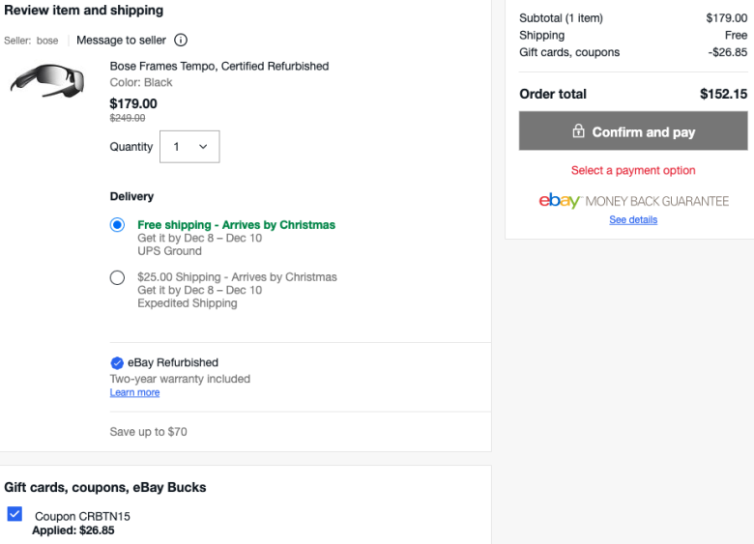Screen dimensions: 754x544
Task: Click the lock icon on Confirm and pay
Action: click(x=578, y=130)
